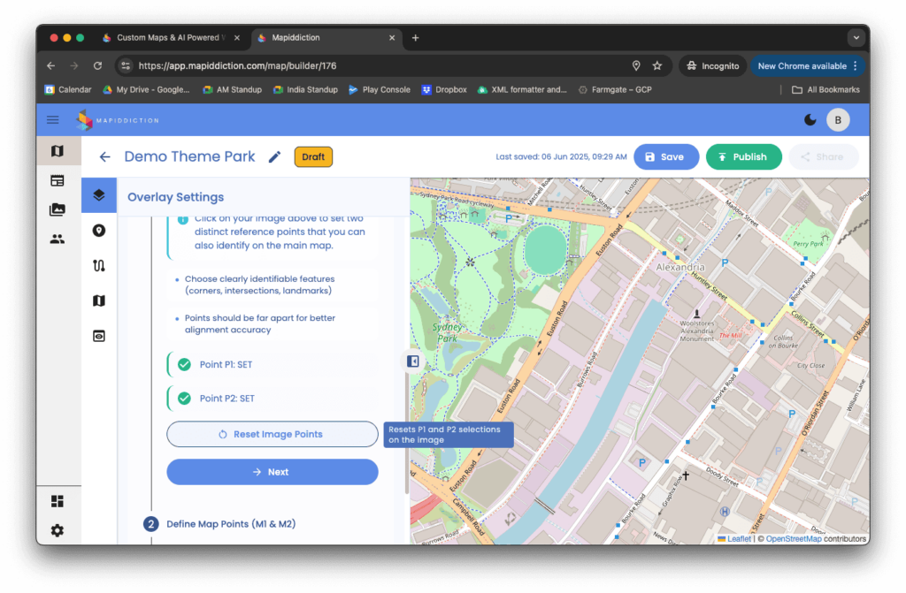
Task: Open the media gallery icon in left rail
Action: (x=58, y=209)
